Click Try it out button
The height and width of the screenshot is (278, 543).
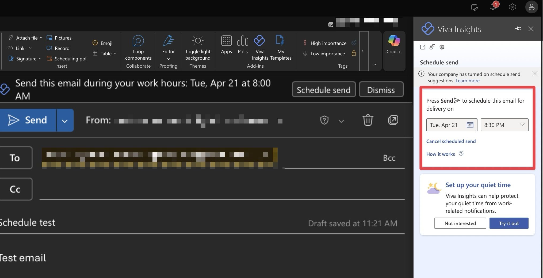point(509,223)
